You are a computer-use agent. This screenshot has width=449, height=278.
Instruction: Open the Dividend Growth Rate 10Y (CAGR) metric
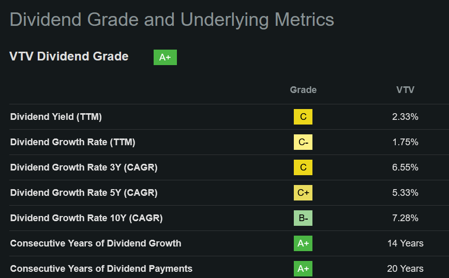pyautogui.click(x=86, y=218)
